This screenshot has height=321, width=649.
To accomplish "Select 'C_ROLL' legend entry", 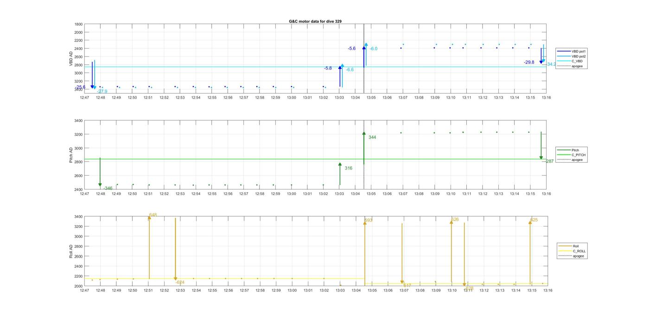I will coord(573,251).
